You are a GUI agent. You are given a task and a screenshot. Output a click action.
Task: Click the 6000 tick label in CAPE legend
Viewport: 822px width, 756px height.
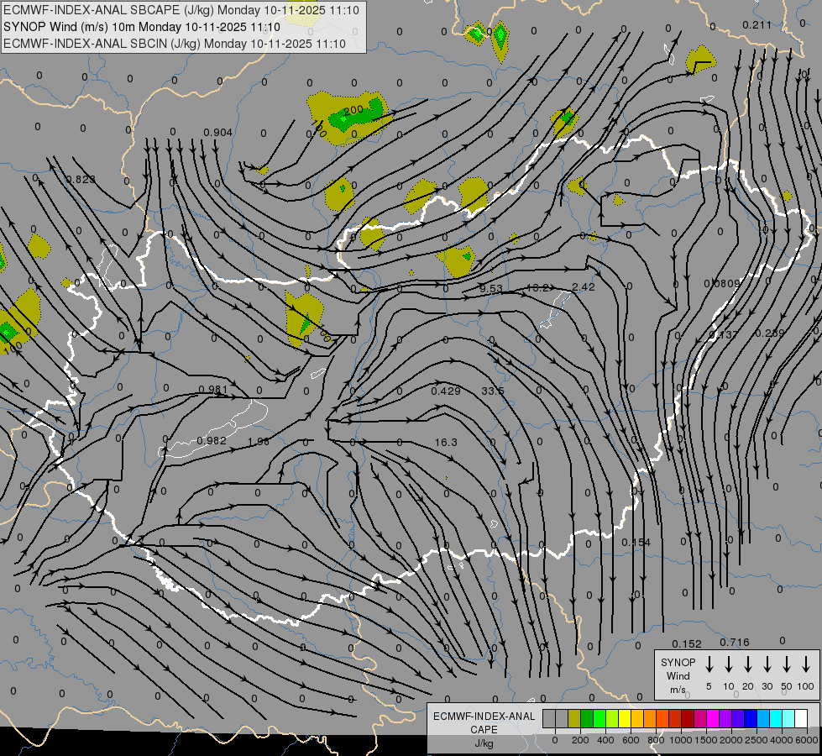(807, 740)
